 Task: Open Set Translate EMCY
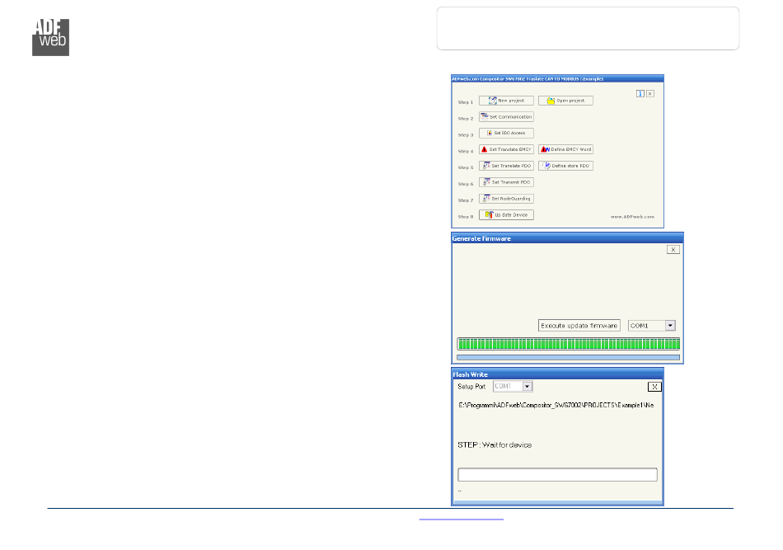(x=506, y=149)
